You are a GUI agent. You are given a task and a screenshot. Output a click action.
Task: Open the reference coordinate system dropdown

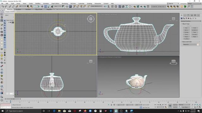[x=57, y=6]
